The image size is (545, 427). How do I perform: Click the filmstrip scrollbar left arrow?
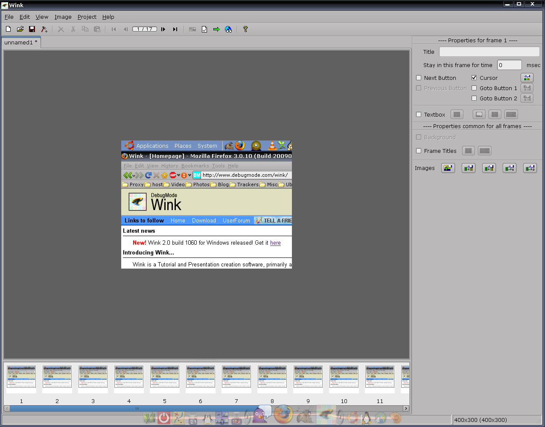tap(7, 408)
